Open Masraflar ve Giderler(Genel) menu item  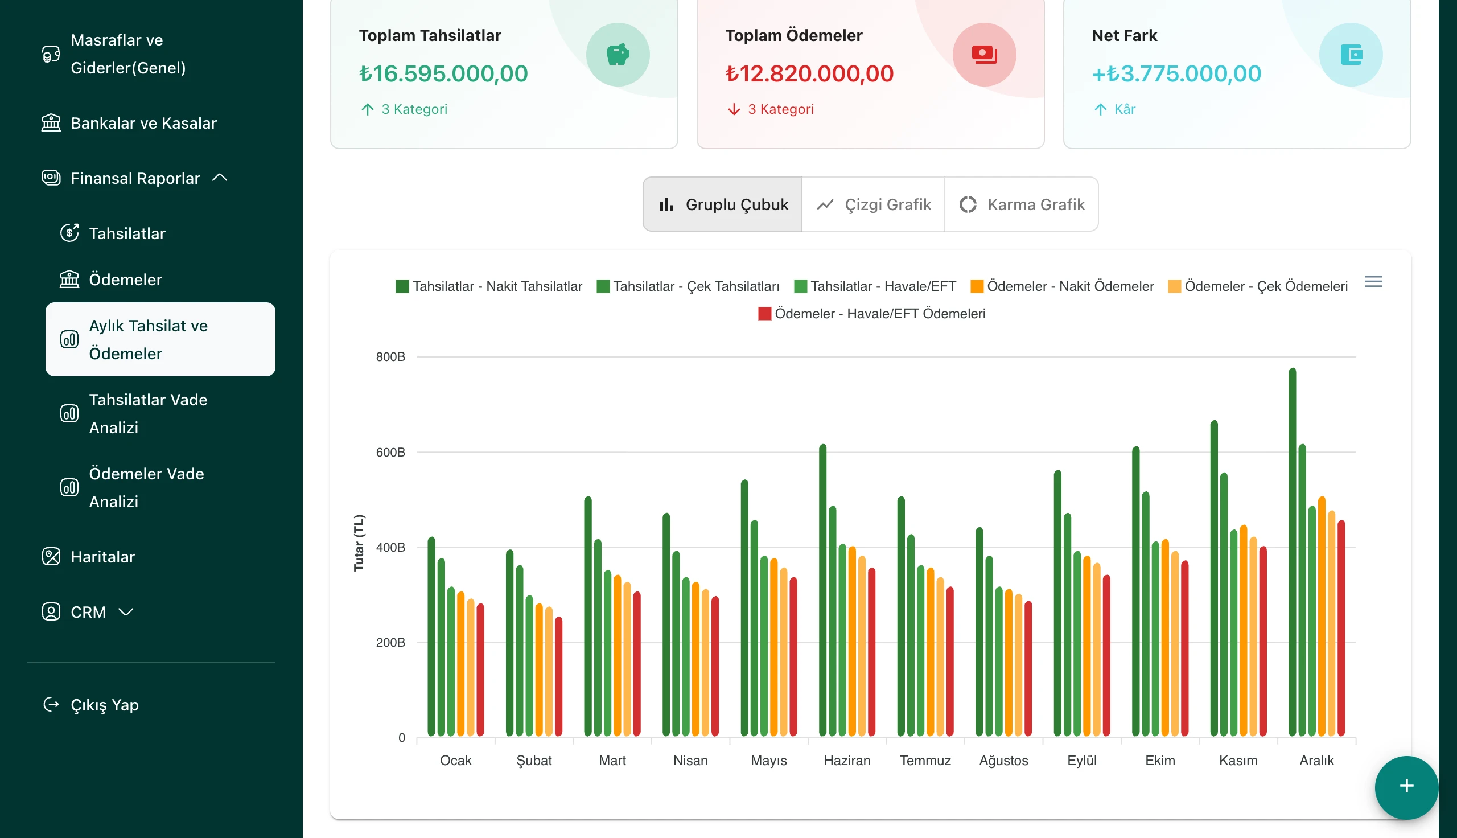coord(127,54)
